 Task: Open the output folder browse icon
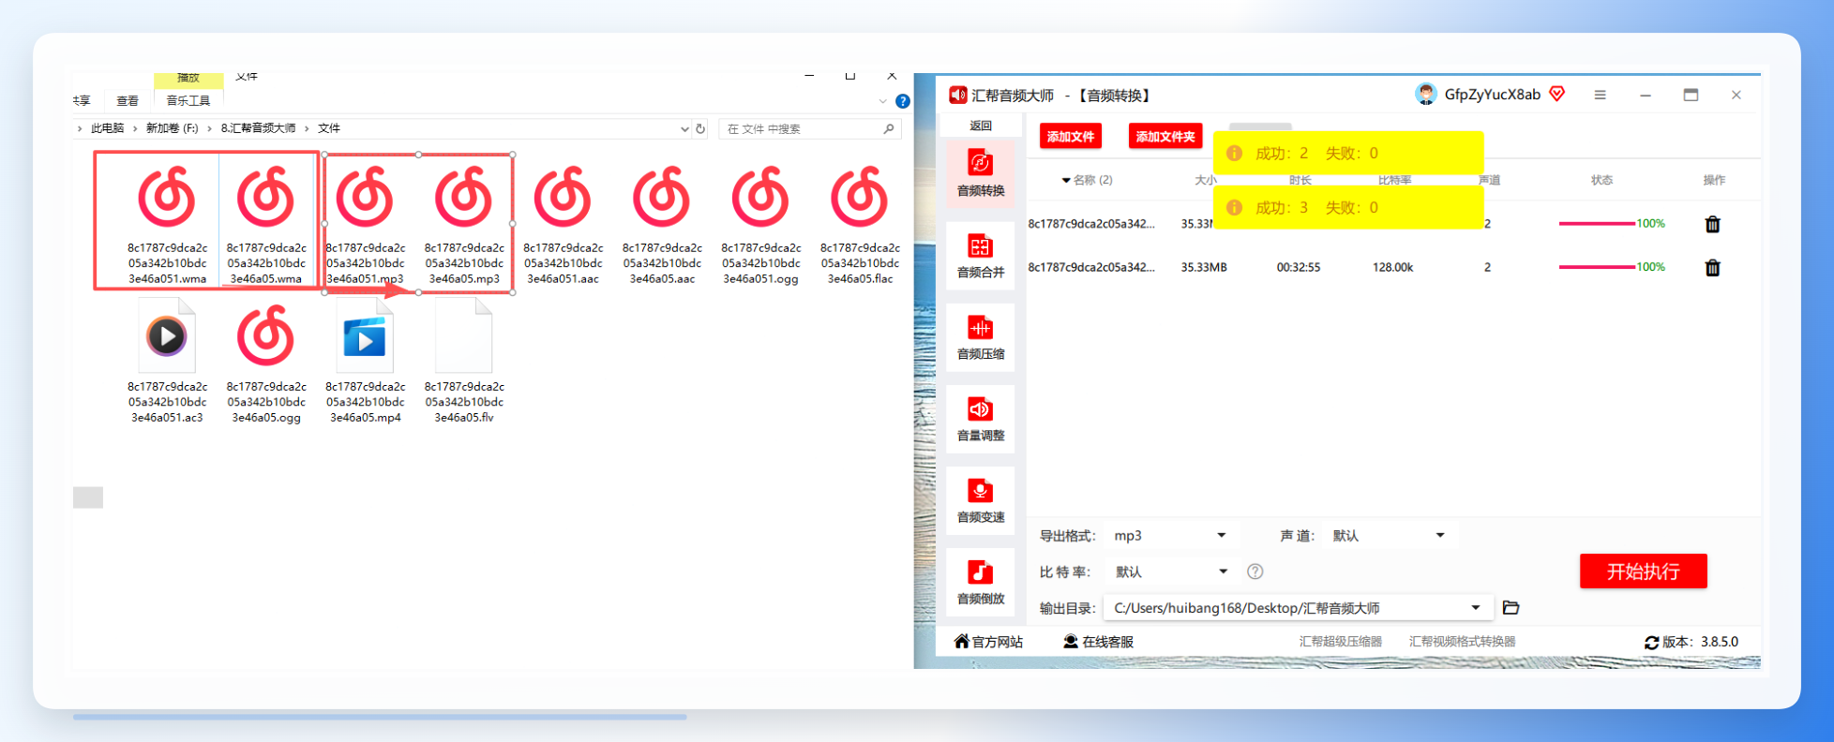(1511, 608)
